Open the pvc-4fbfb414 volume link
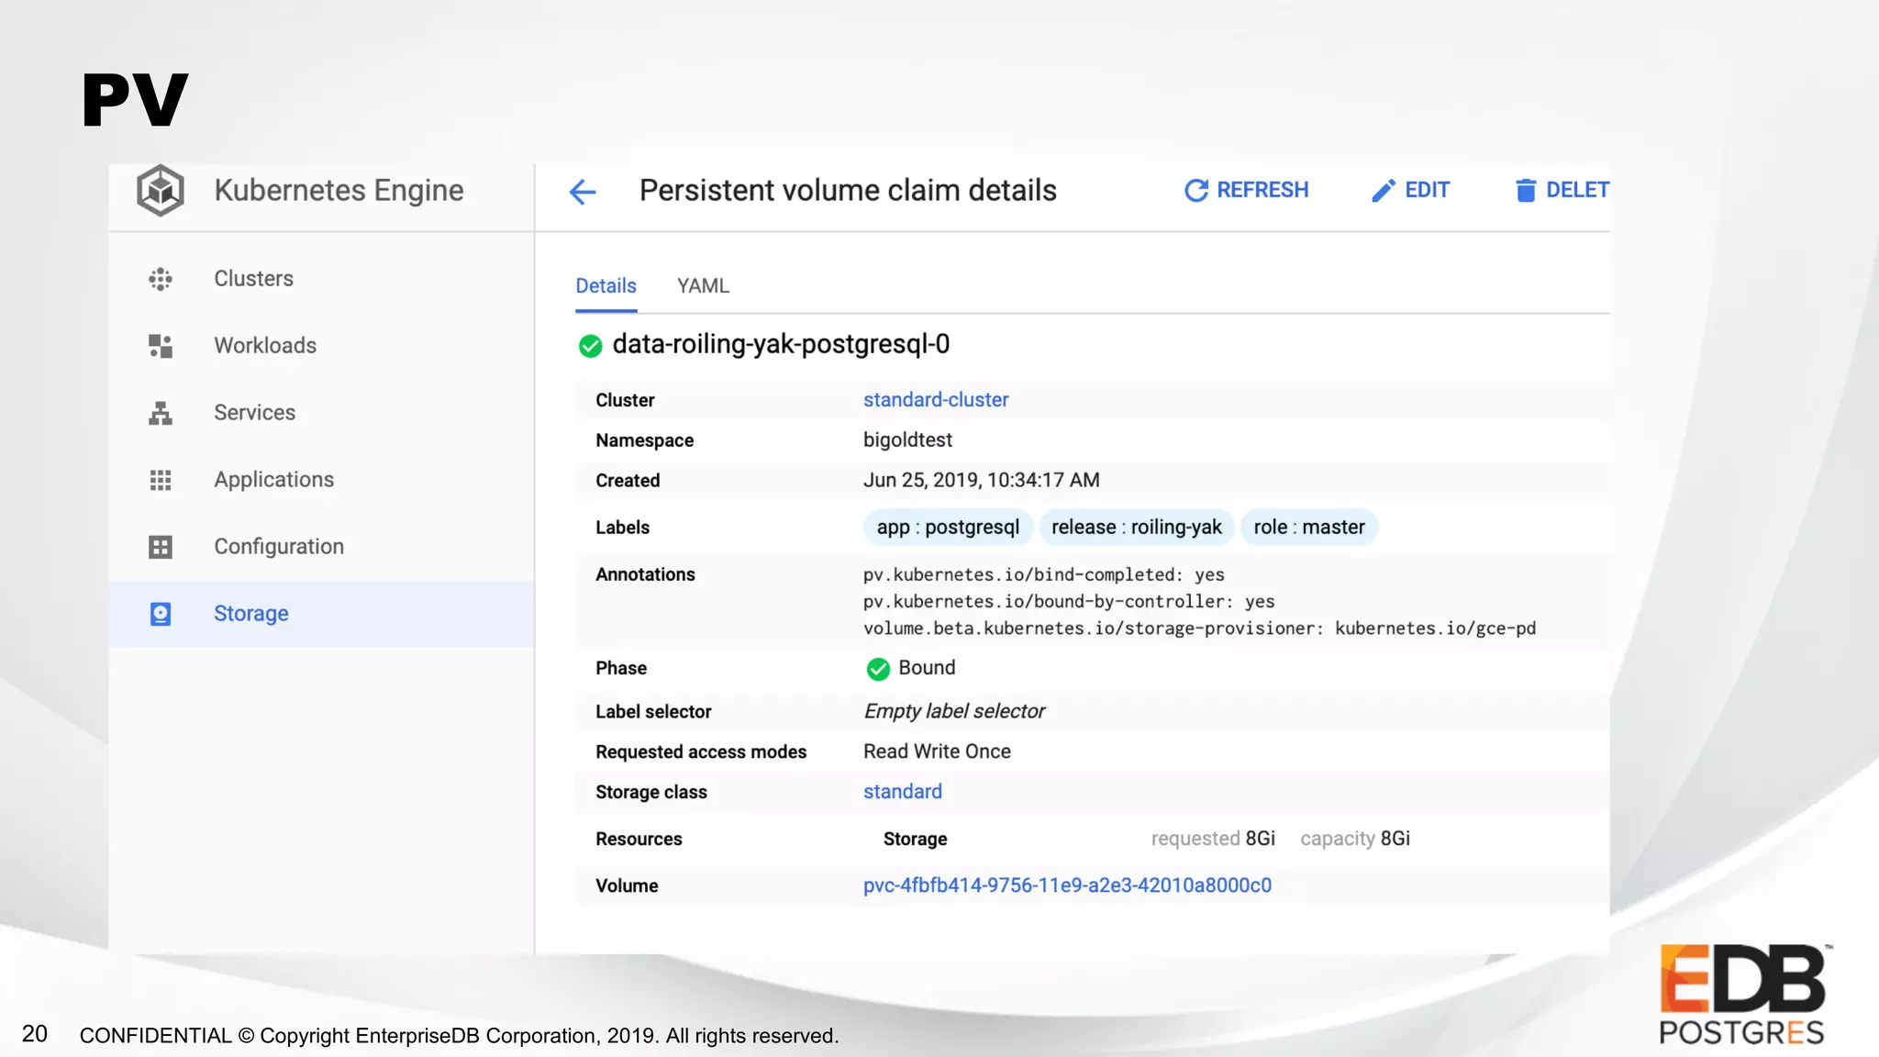Image resolution: width=1879 pixels, height=1057 pixels. tap(1067, 885)
